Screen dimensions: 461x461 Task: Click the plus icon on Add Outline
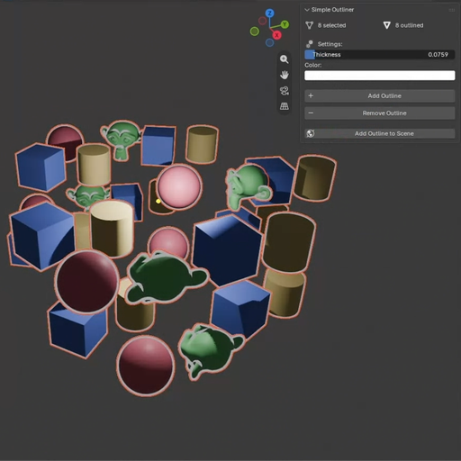311,95
